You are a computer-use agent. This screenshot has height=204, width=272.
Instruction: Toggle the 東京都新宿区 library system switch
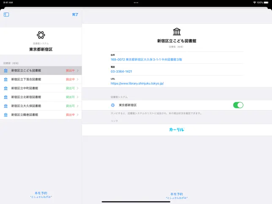pyautogui.click(x=238, y=105)
